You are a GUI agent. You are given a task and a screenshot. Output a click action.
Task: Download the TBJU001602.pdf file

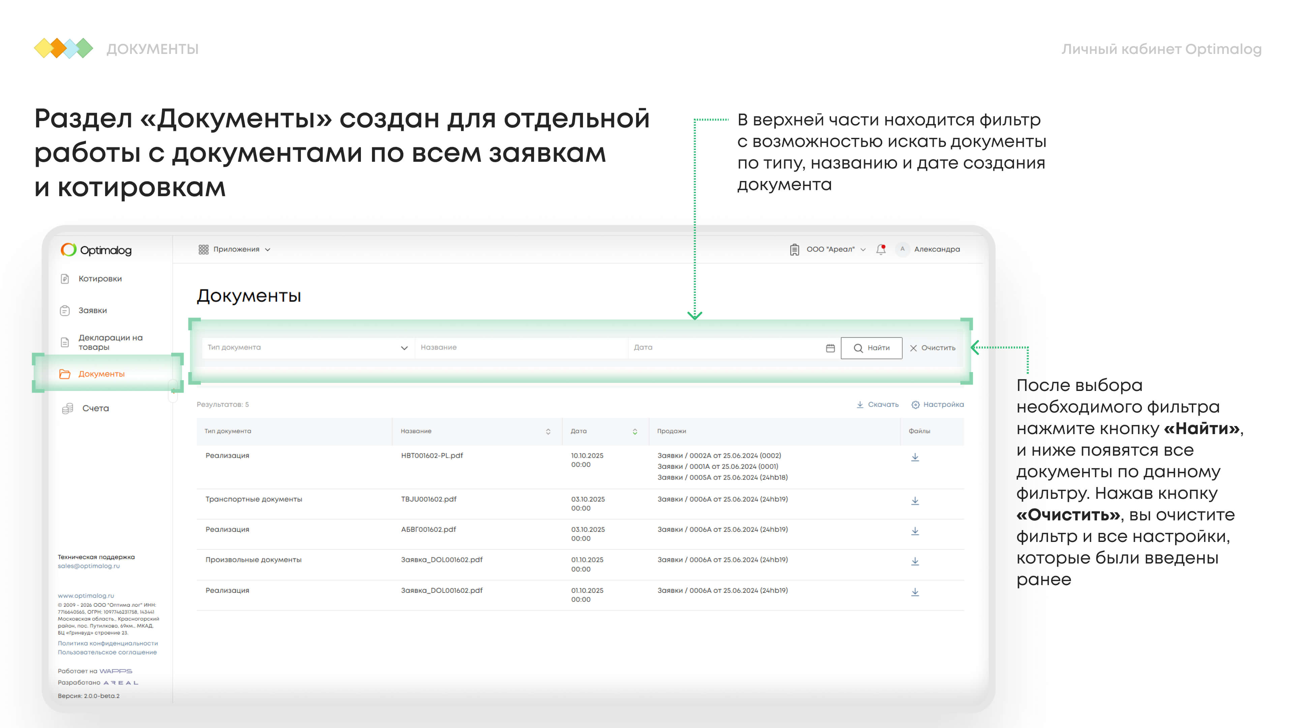click(x=915, y=501)
